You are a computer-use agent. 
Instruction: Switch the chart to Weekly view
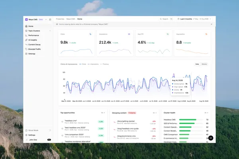[x=204, y=64]
